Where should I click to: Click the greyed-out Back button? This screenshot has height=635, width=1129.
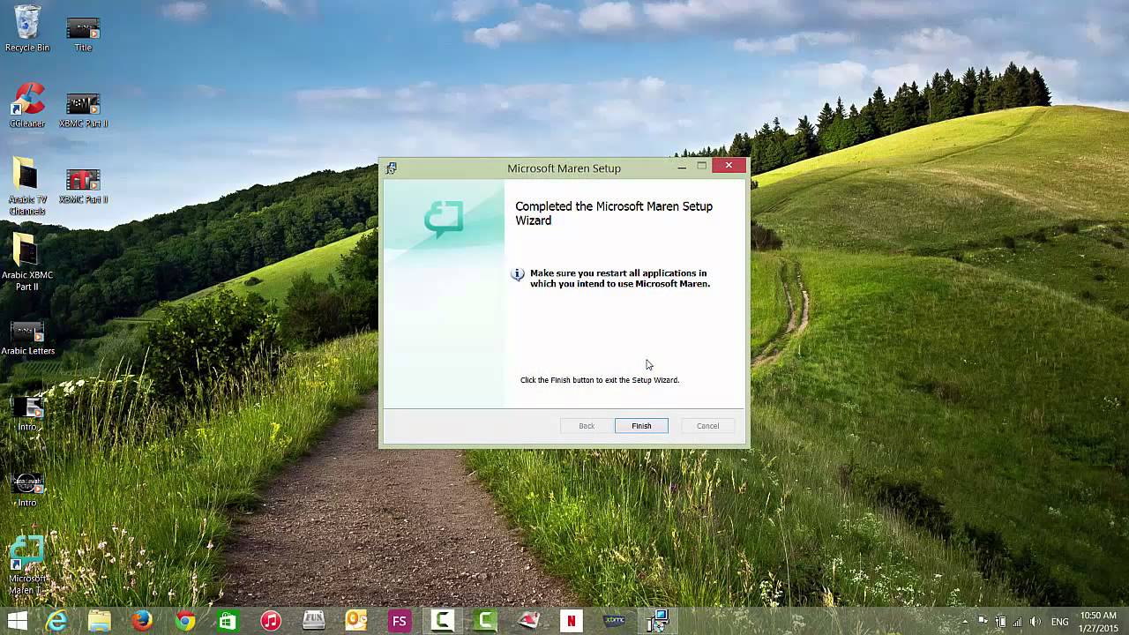587,426
